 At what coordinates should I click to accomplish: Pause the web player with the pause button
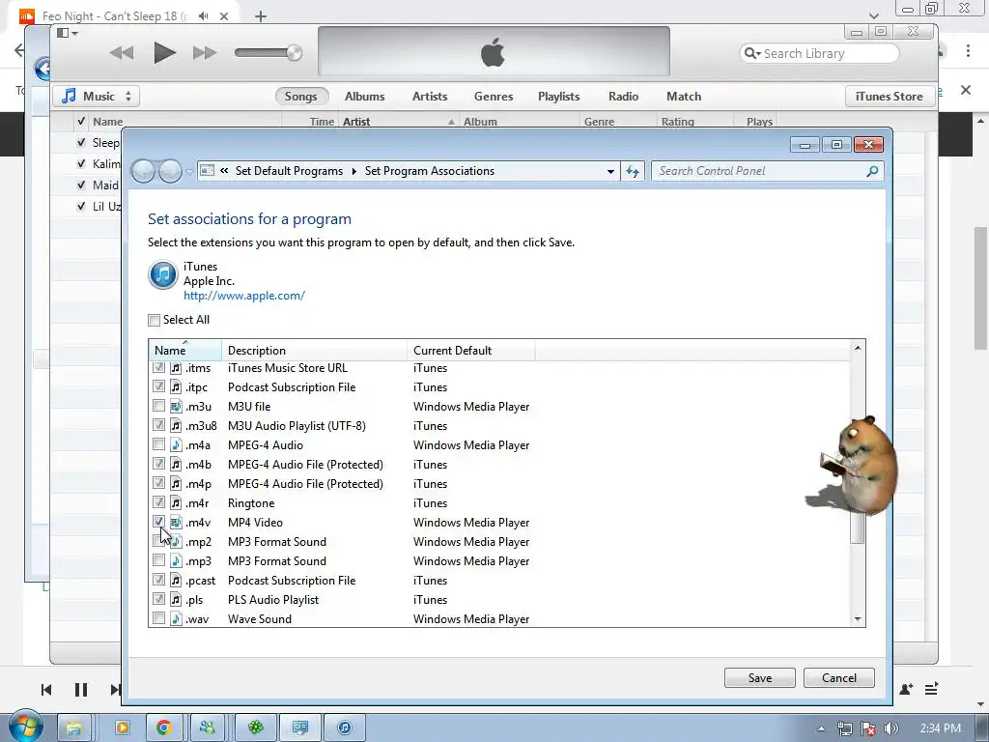pyautogui.click(x=81, y=690)
